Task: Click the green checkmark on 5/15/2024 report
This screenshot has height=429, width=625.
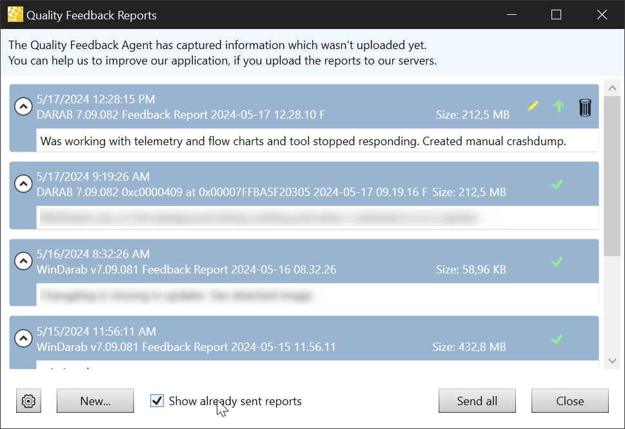Action: pyautogui.click(x=557, y=339)
